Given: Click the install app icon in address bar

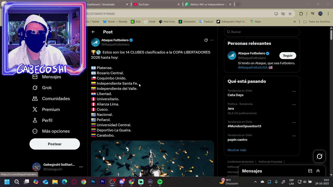Looking at the screenshot, I should pos(276,14).
